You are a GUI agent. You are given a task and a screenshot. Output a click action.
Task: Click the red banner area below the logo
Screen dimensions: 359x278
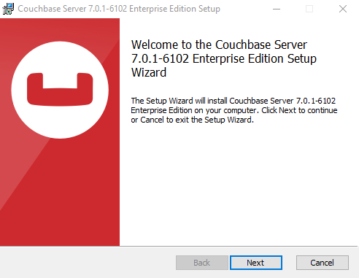pyautogui.click(x=73, y=192)
